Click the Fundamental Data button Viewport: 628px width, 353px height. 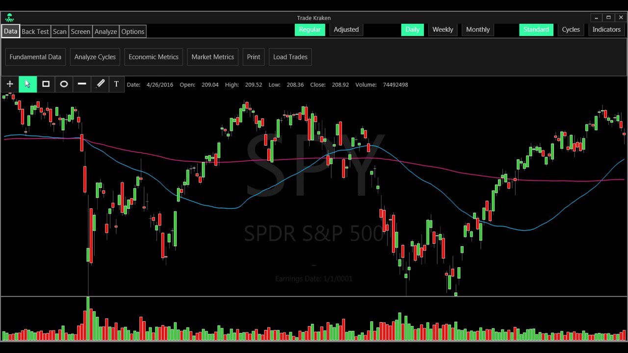pos(35,57)
